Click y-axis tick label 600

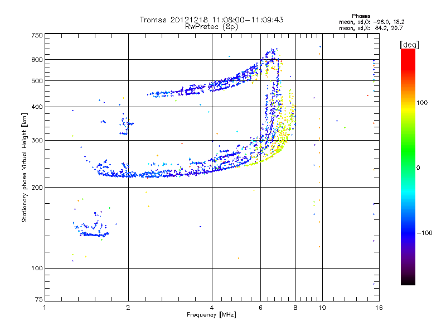37,60
